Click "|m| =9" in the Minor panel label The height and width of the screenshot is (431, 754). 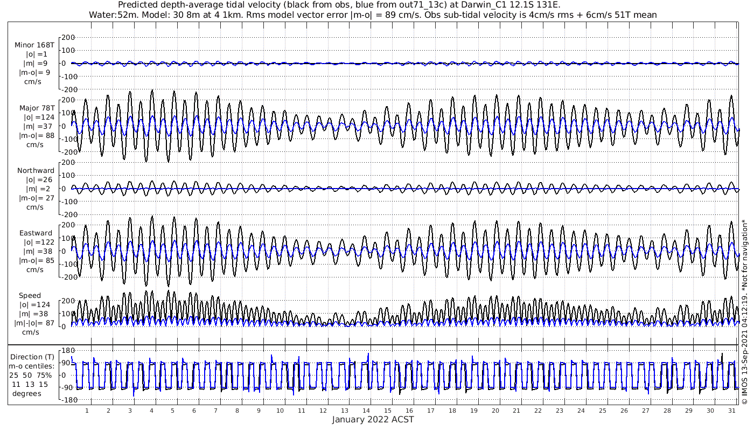36,64
